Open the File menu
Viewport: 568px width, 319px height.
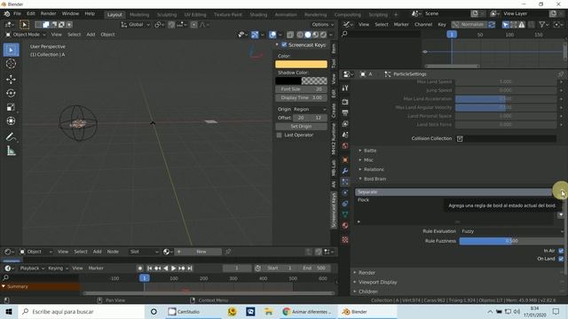coord(17,14)
